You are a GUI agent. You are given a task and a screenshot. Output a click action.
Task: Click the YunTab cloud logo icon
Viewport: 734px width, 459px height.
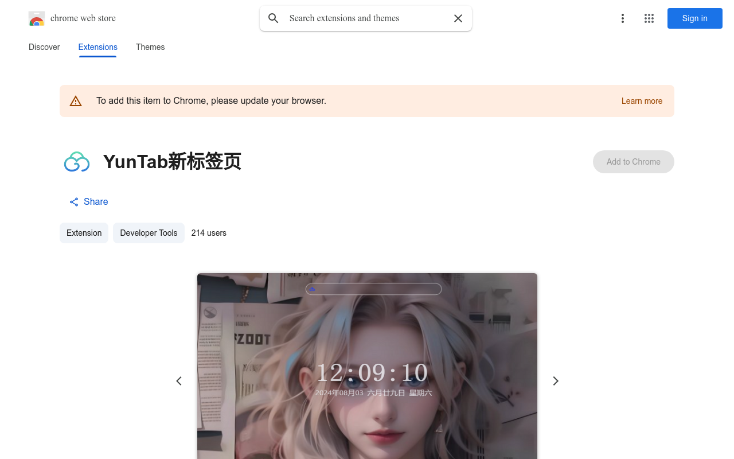(x=77, y=162)
